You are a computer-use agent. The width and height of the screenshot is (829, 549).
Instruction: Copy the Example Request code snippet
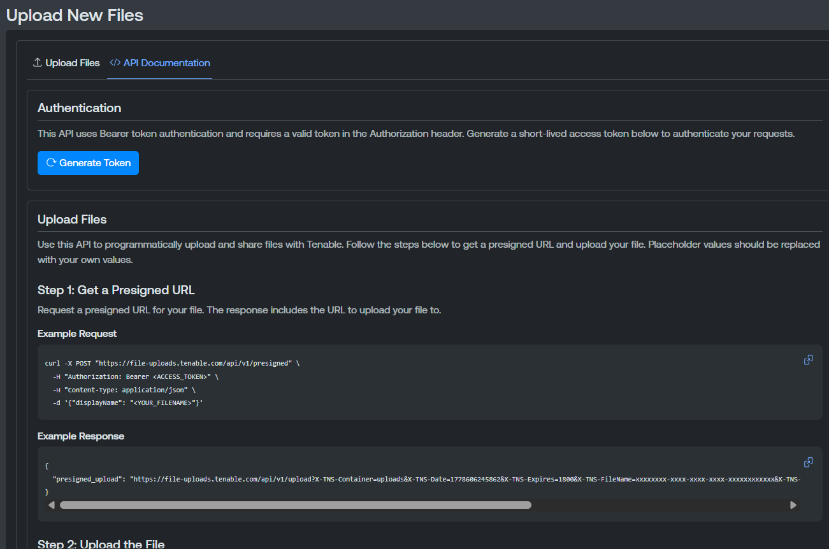click(808, 360)
